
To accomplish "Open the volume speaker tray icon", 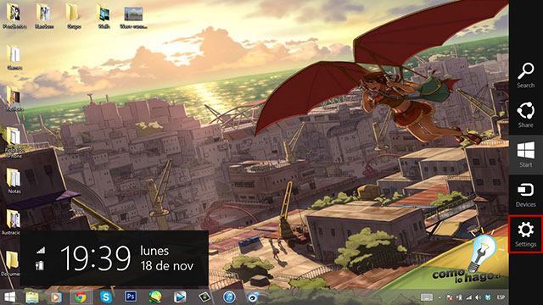I will (478, 297).
